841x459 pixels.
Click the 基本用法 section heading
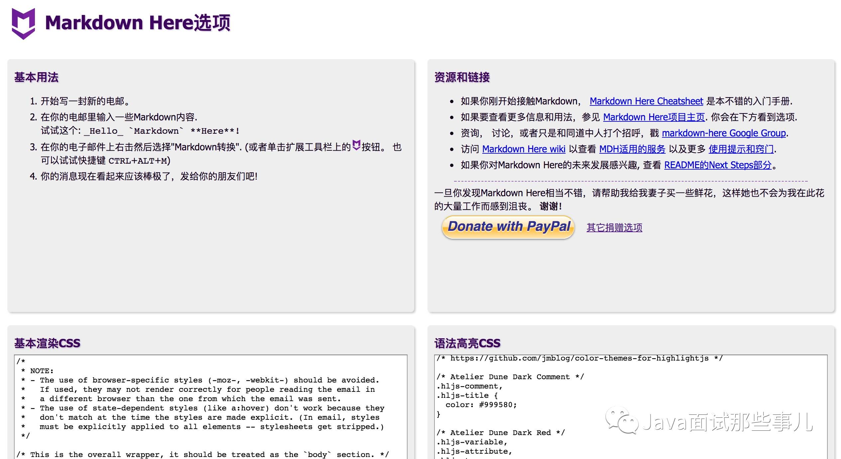coord(36,77)
